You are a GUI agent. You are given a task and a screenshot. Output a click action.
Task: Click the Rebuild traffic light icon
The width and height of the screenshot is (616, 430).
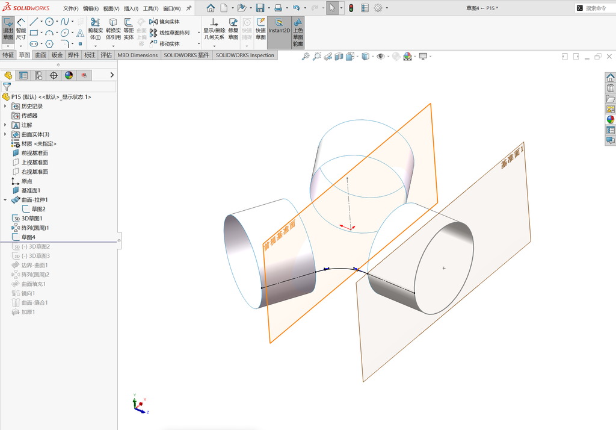tap(351, 8)
